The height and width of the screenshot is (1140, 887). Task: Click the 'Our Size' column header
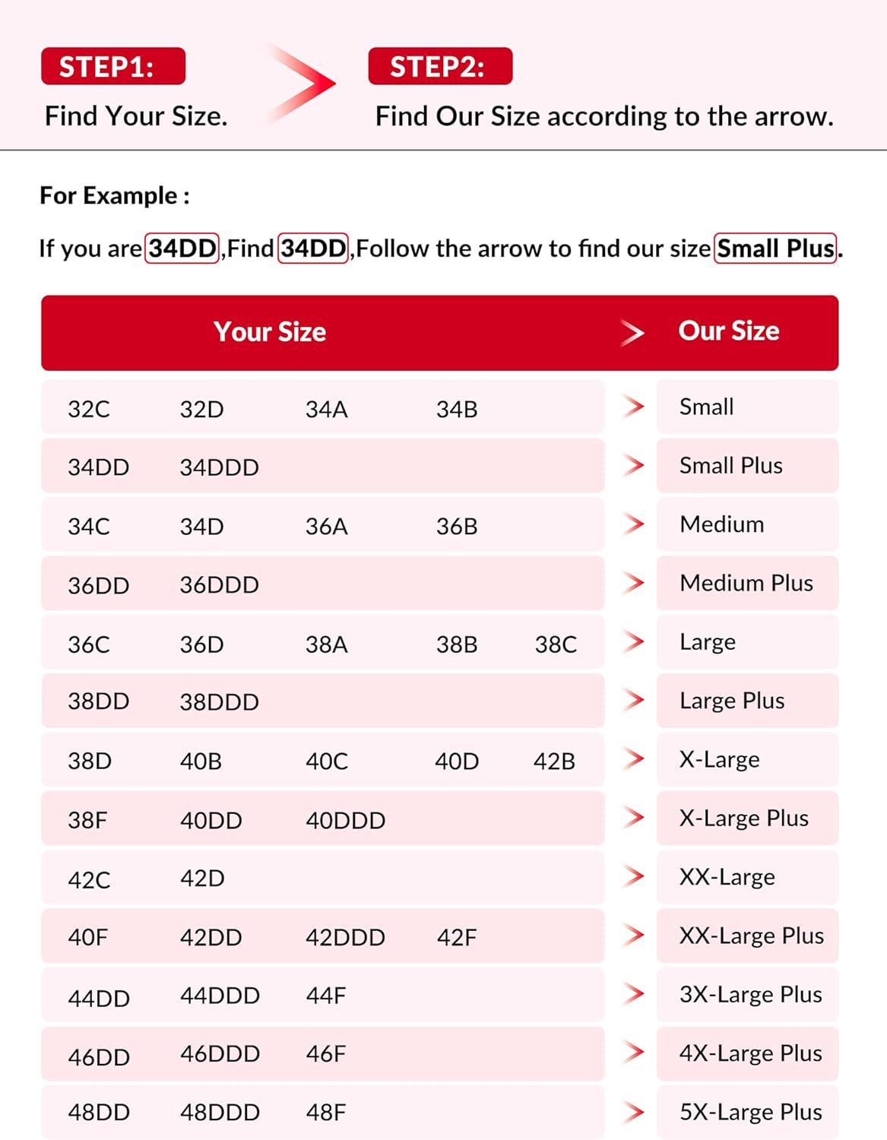[x=728, y=331]
